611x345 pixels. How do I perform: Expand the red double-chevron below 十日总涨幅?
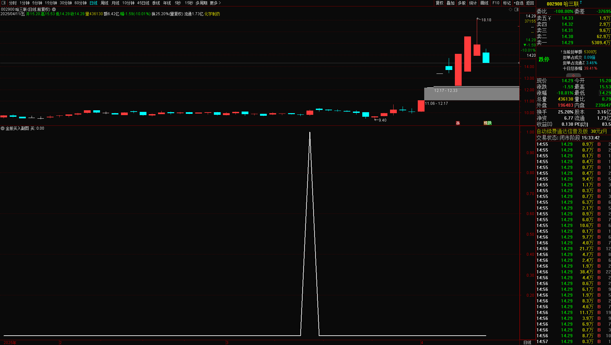[573, 75]
